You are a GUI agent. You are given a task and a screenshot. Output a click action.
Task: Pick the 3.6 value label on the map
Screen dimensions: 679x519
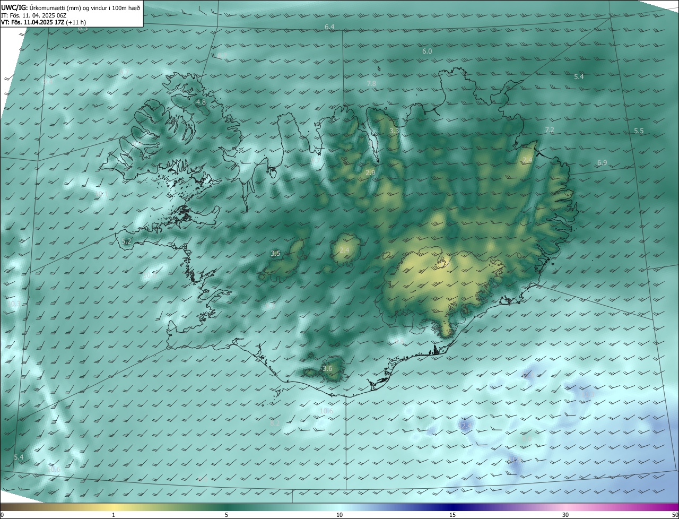pyautogui.click(x=327, y=369)
